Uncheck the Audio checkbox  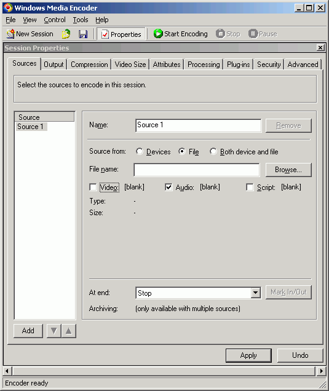pyautogui.click(x=168, y=187)
